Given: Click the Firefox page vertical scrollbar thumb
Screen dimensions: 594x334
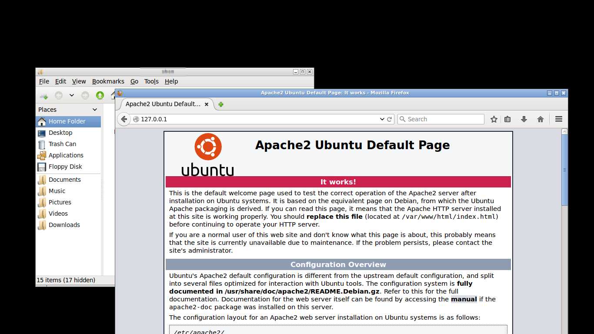Looking at the screenshot, I should (x=564, y=170).
